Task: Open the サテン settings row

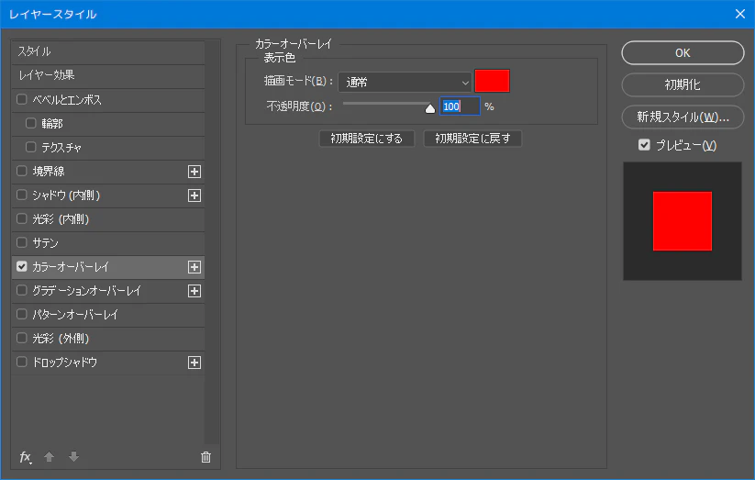Action: pos(108,243)
